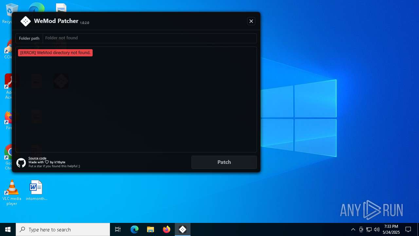The width and height of the screenshot is (419, 236).
Task: Close the WeMod Patcher window
Action: [251, 21]
